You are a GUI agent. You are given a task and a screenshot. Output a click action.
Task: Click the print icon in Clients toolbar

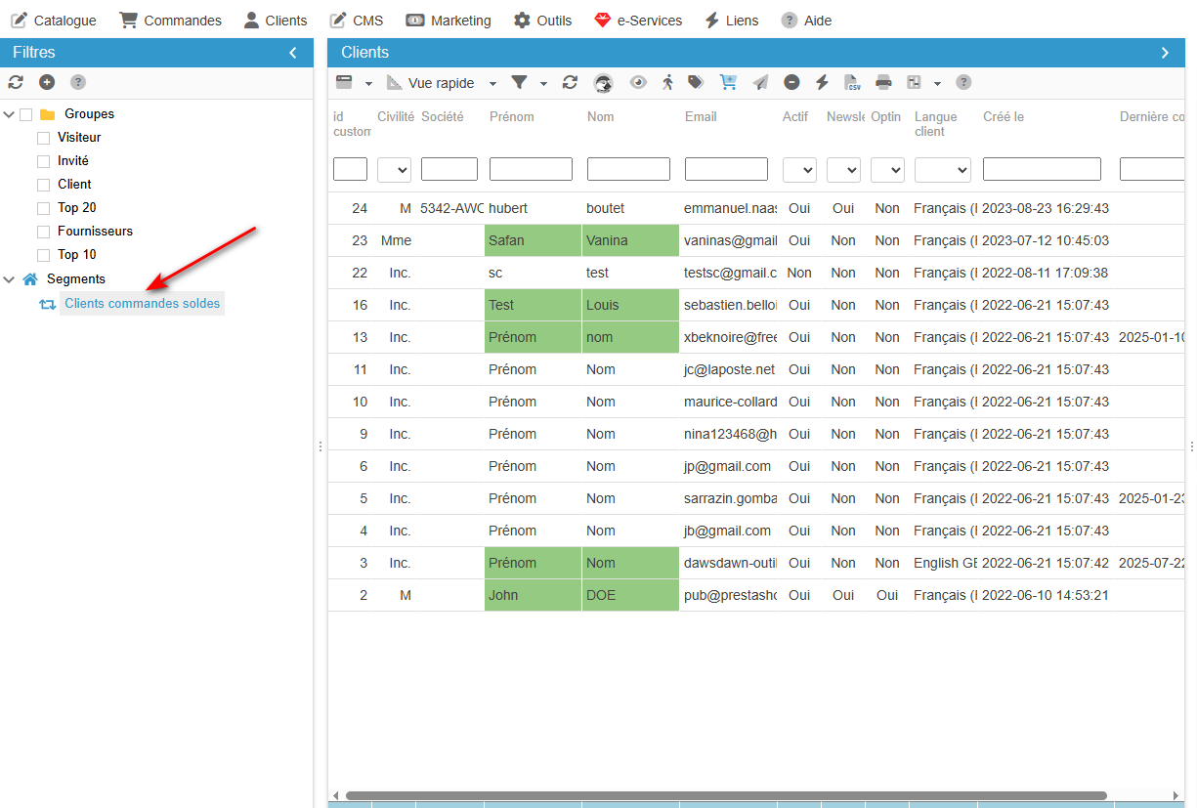tap(883, 83)
